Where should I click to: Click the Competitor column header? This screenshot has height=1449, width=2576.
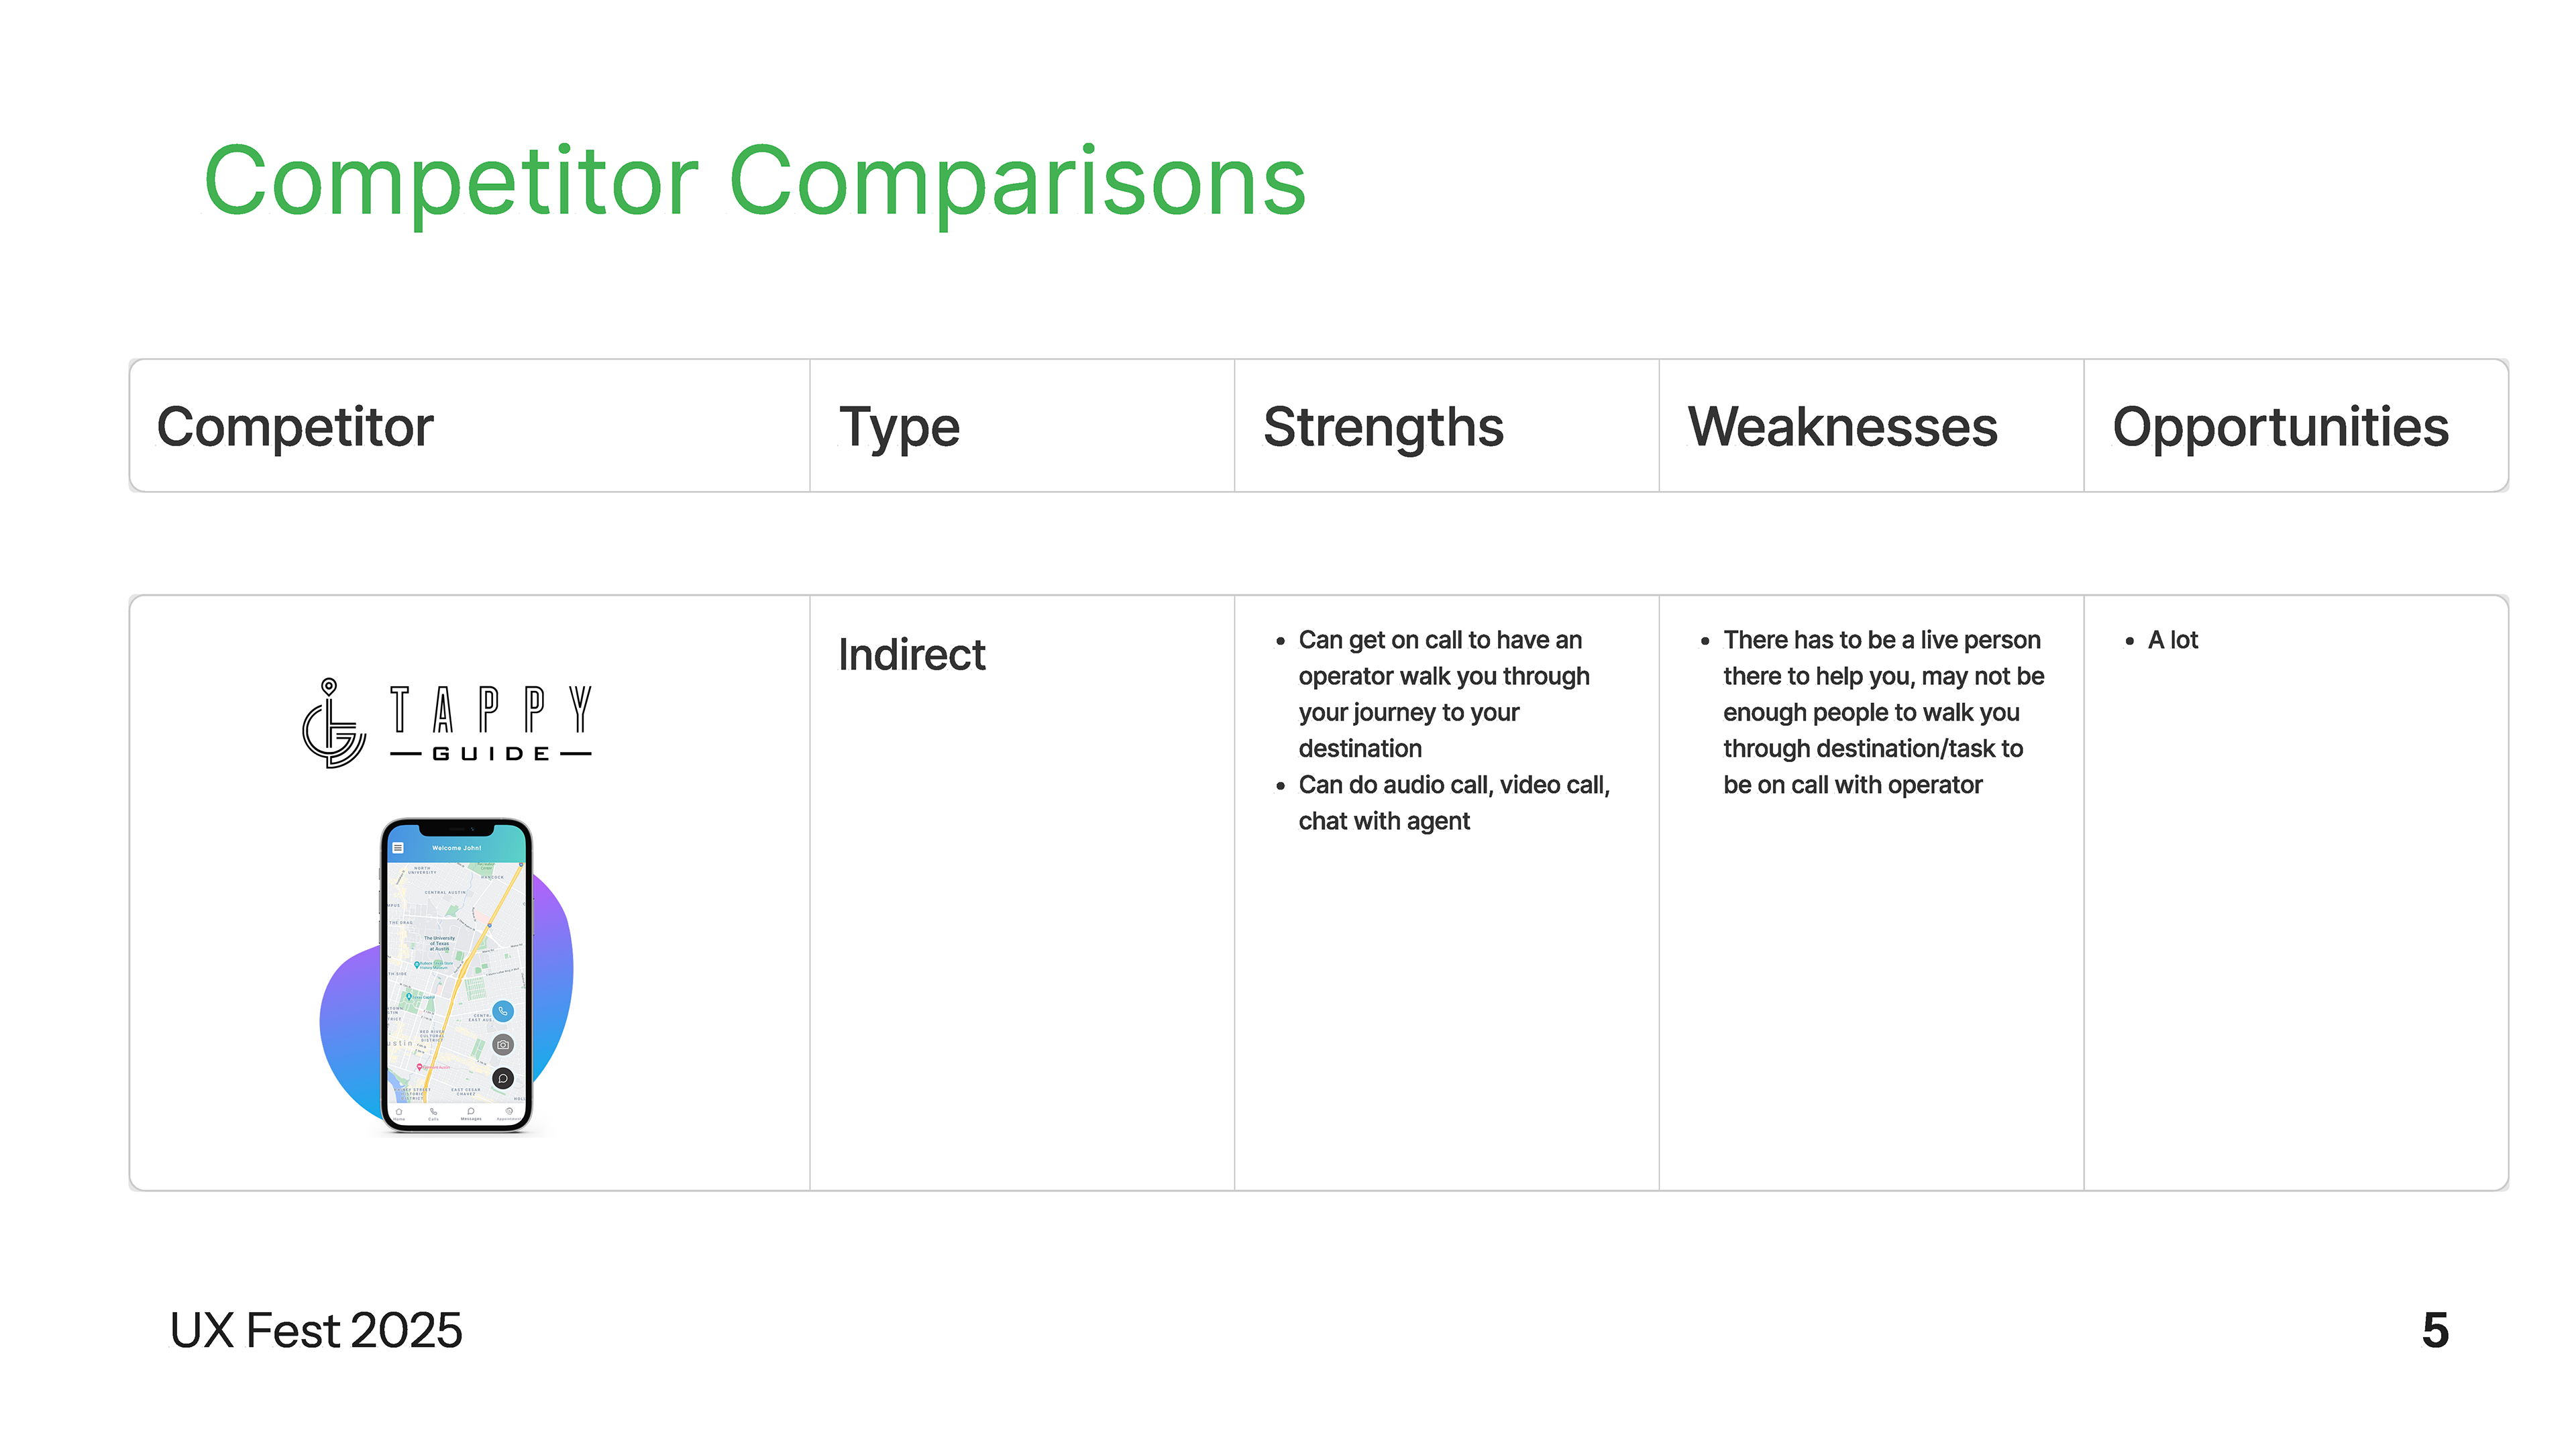click(x=295, y=427)
